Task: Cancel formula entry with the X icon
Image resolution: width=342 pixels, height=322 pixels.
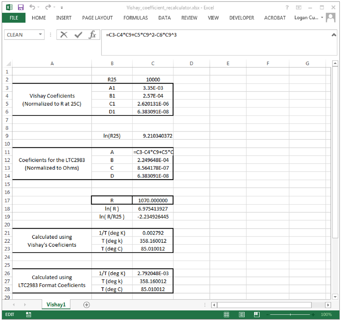Action: pyautogui.click(x=64, y=35)
